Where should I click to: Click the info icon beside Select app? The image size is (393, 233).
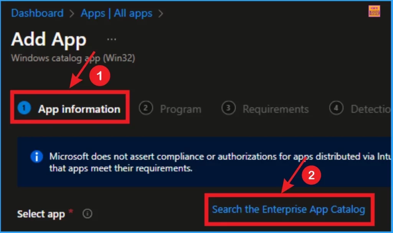pyautogui.click(x=87, y=214)
